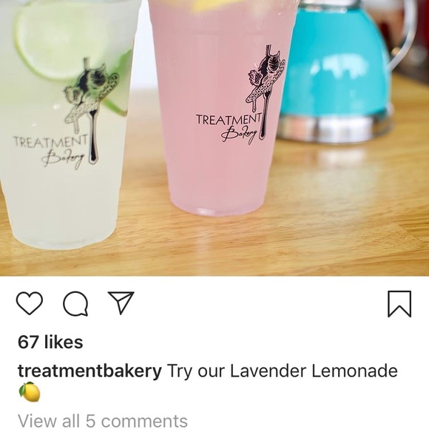Share the post via paper plane icon
429x429 pixels.
click(121, 303)
